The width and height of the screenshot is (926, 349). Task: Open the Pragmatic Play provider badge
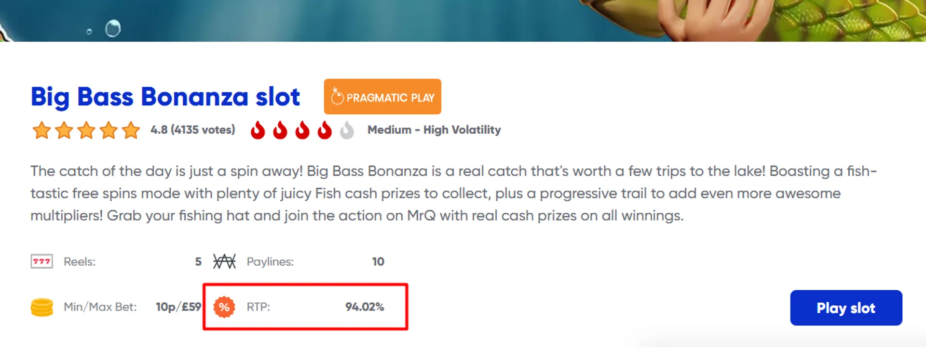pos(382,97)
